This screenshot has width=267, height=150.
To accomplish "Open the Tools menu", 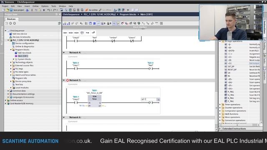I will click(54, 6).
